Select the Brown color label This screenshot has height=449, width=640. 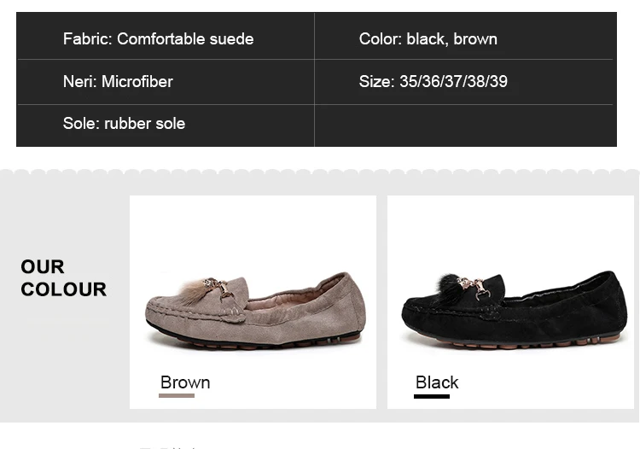[x=185, y=382]
